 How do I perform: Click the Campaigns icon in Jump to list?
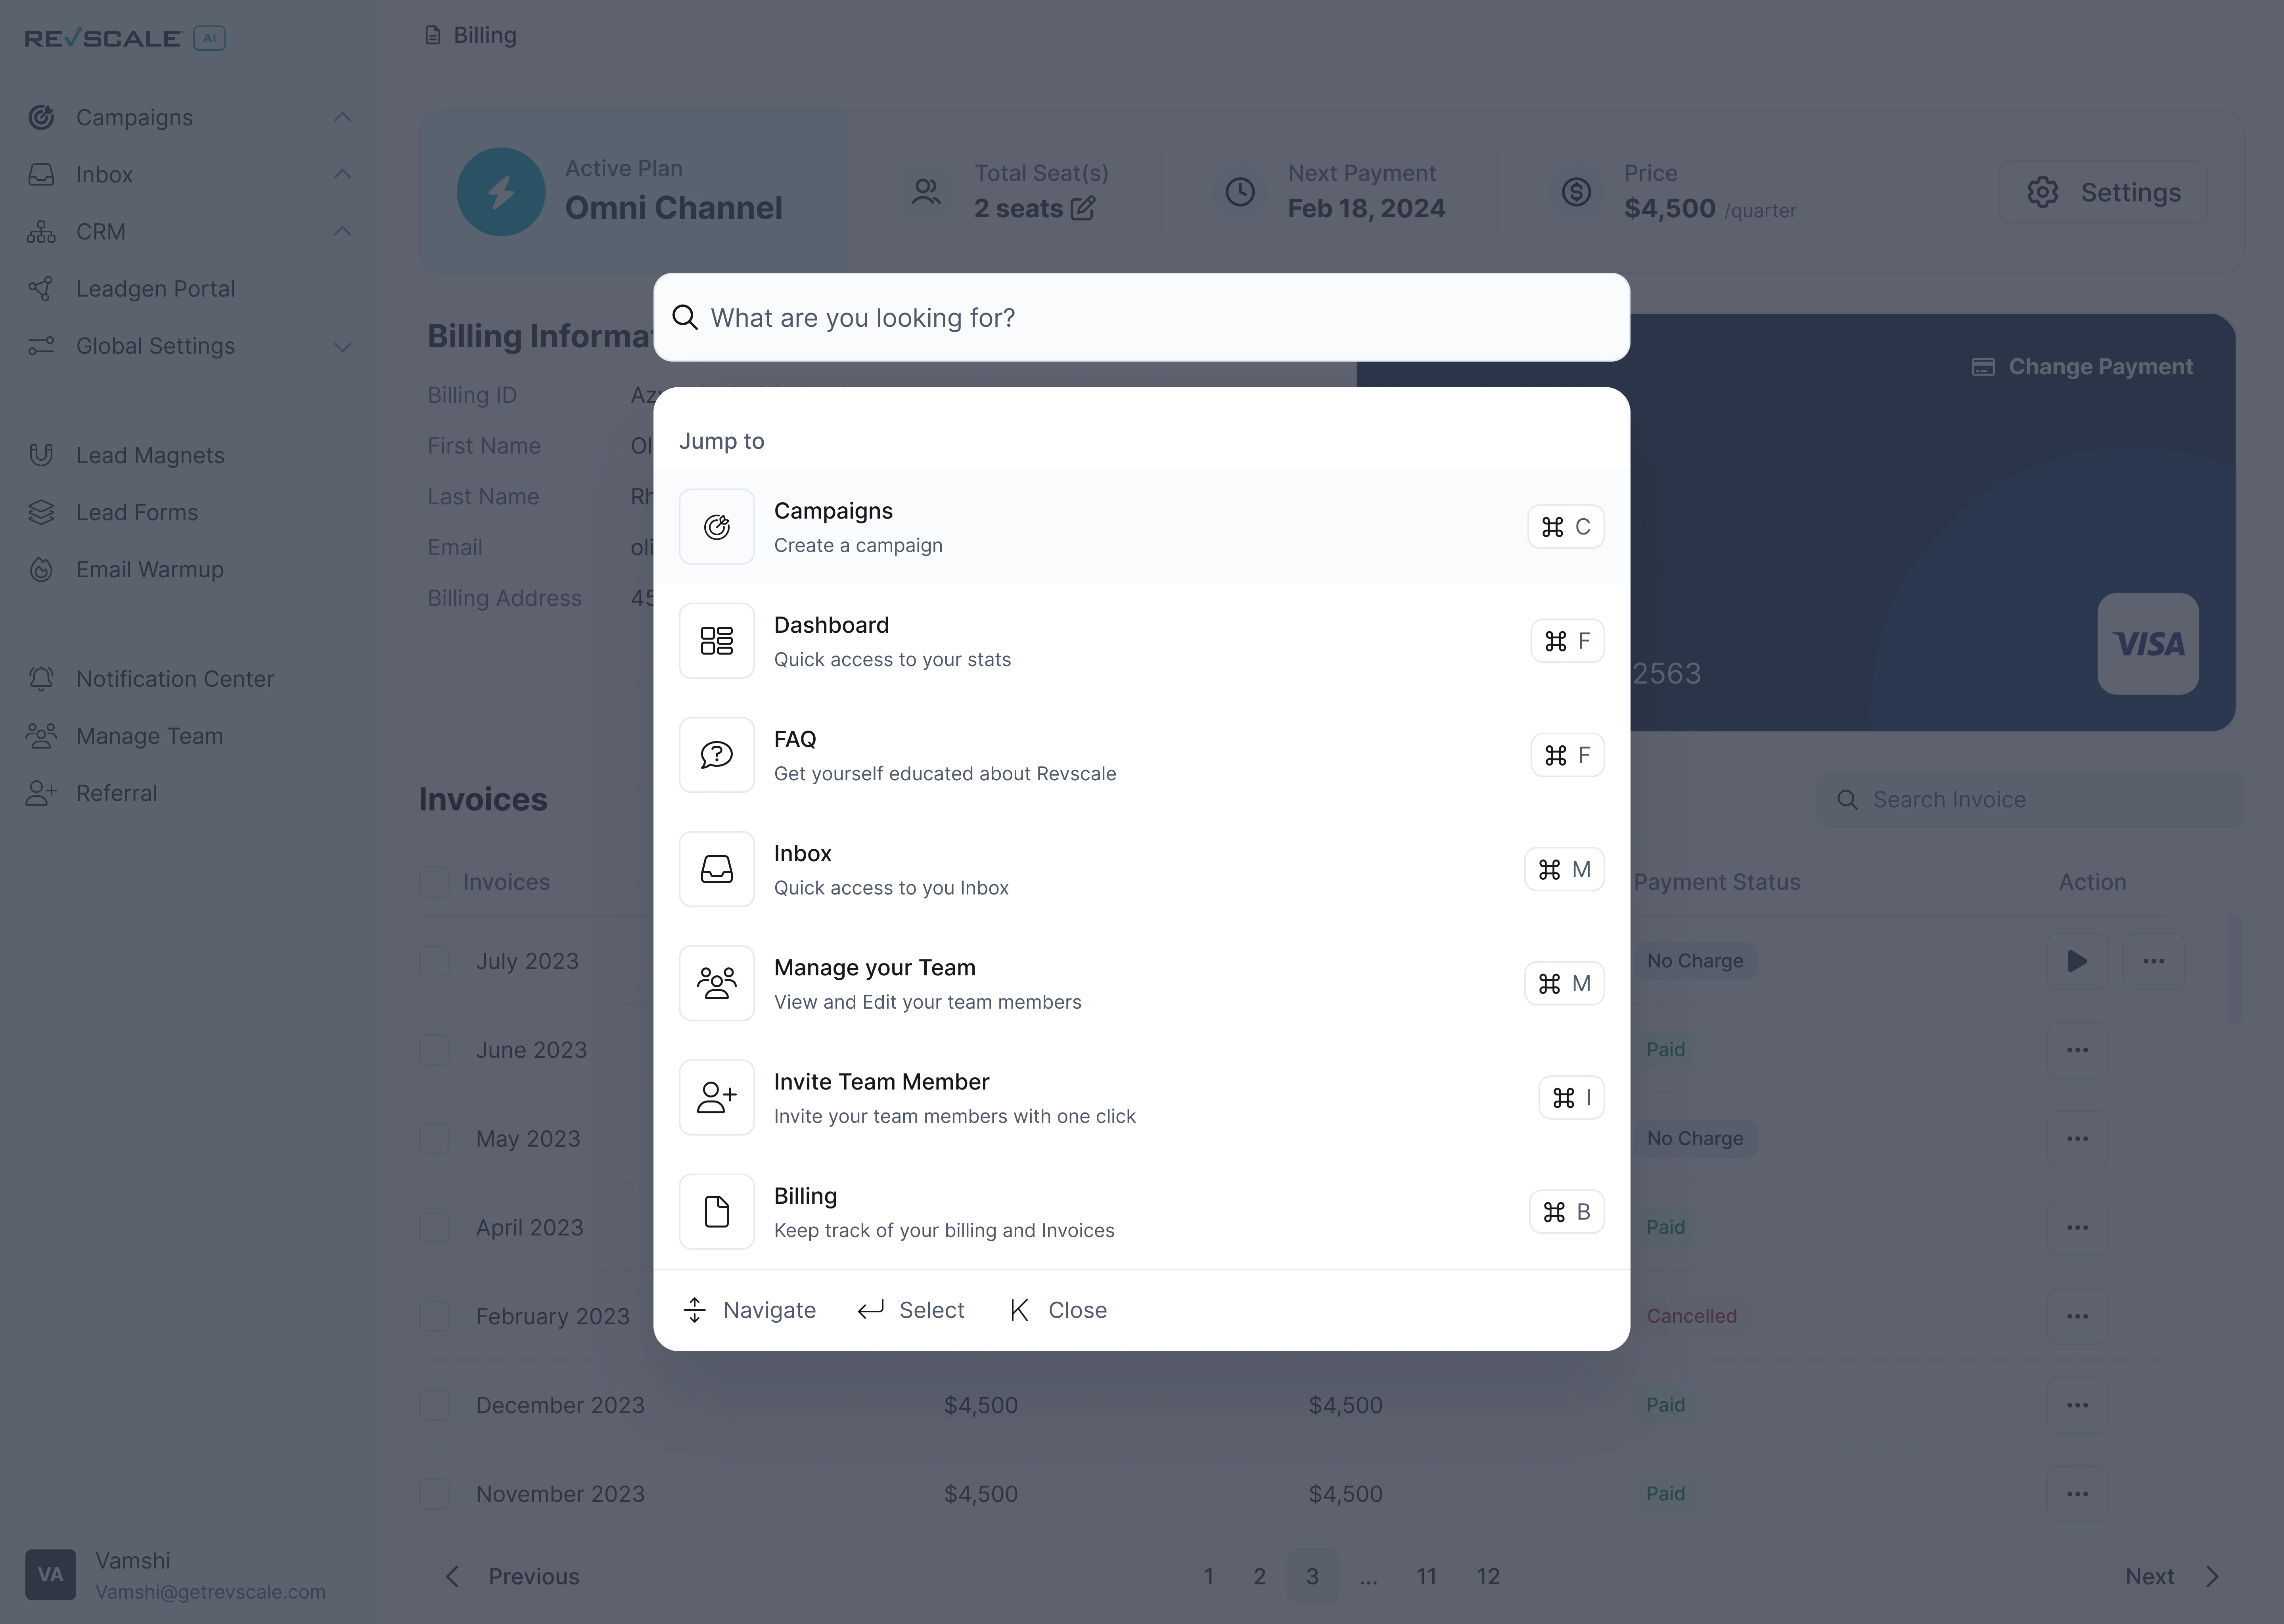pyautogui.click(x=717, y=527)
